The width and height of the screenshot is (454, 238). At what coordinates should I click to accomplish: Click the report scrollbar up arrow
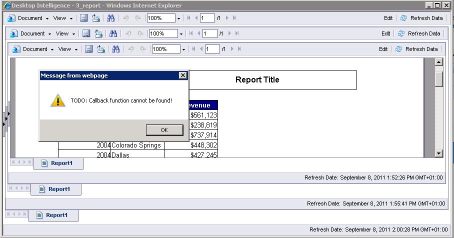[x=439, y=61]
